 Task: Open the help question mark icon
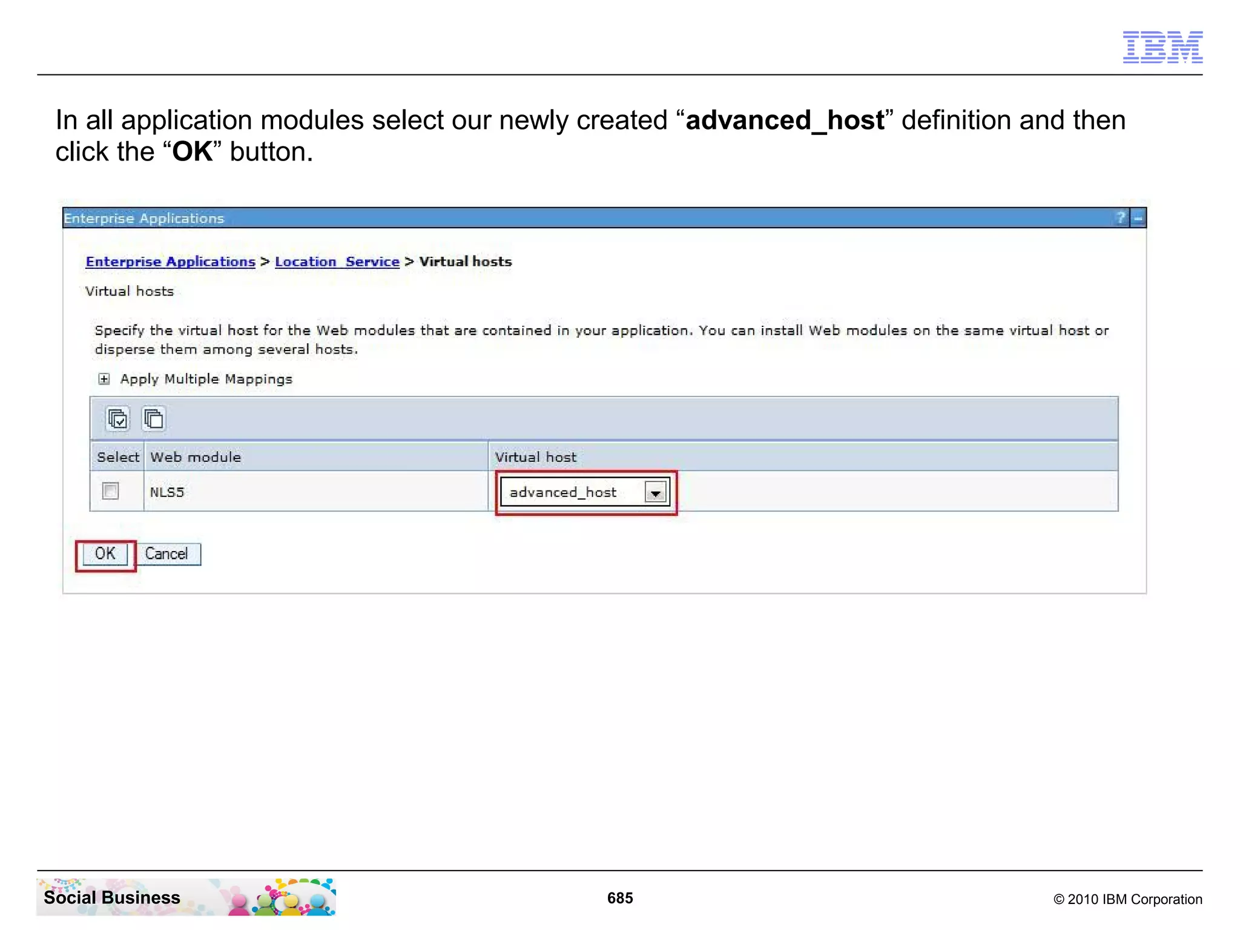pyautogui.click(x=1121, y=217)
